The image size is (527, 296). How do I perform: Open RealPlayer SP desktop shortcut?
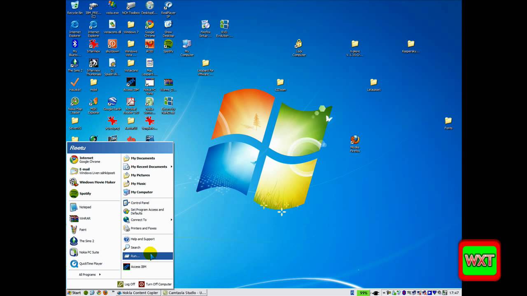click(168, 9)
